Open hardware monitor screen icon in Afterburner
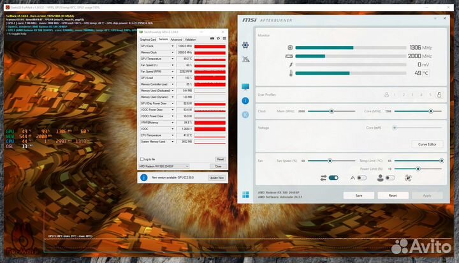 (245, 86)
